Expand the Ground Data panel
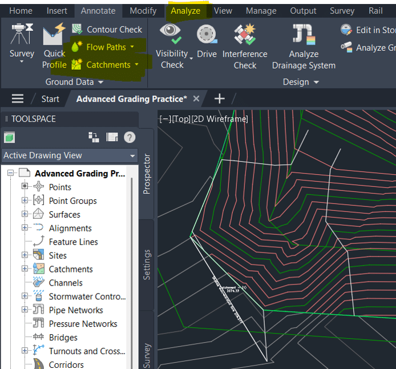 pyautogui.click(x=74, y=82)
